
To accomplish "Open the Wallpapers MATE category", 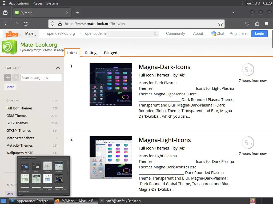I will click(20, 153).
